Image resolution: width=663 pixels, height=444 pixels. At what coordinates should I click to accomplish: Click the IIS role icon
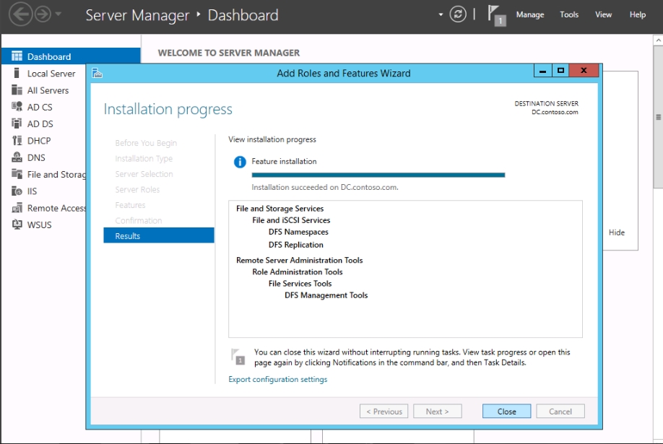[17, 191]
